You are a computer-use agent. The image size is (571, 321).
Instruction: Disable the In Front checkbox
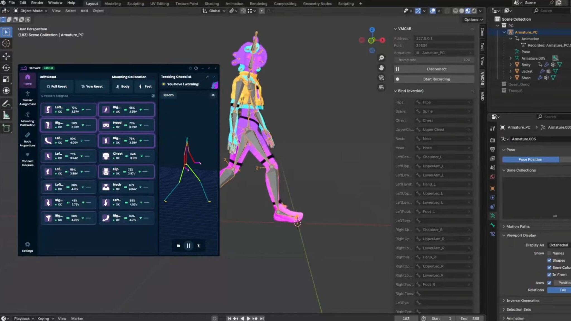549,275
